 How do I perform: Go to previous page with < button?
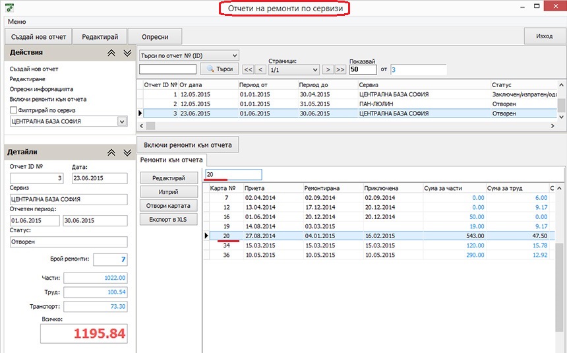[260, 69]
